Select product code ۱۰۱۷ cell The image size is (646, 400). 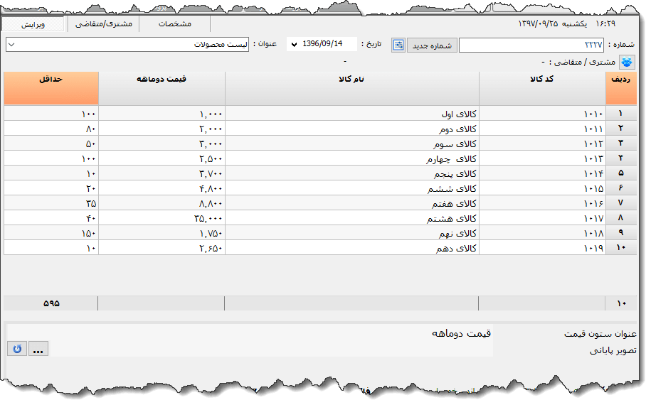point(541,218)
